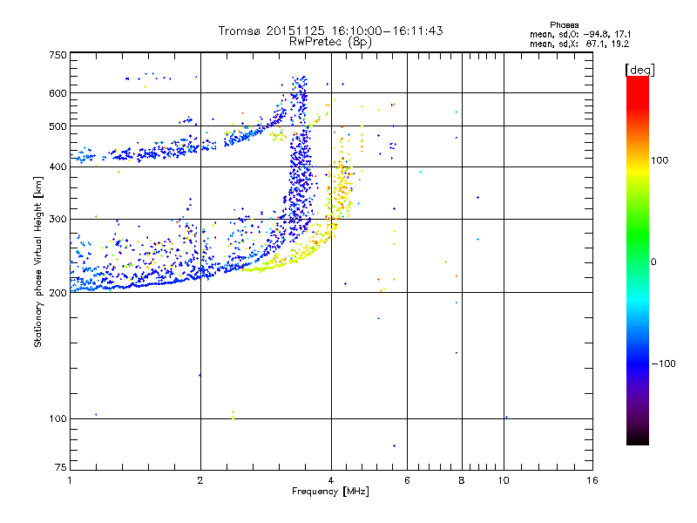Image resolution: width=697 pixels, height=523 pixels.
Task: Click the 'Frequency [MHz]' axis title
Action: pos(330,492)
